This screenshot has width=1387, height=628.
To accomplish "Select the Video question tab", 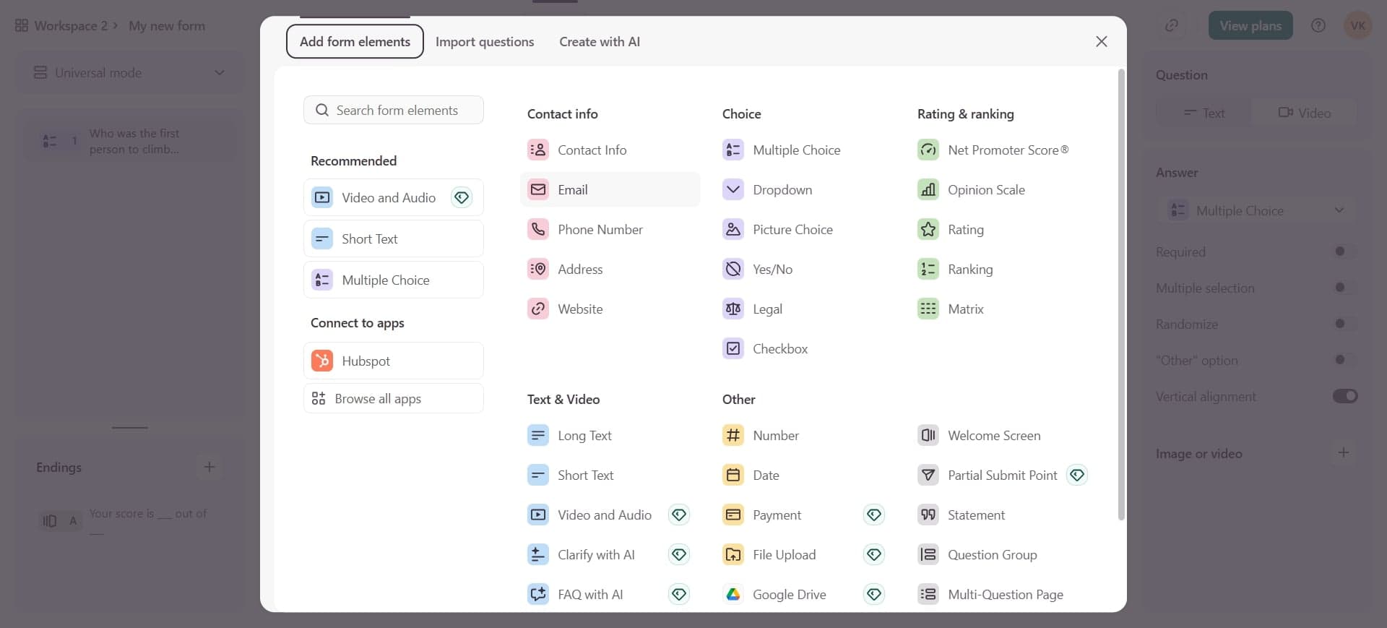I will [x=1304, y=113].
